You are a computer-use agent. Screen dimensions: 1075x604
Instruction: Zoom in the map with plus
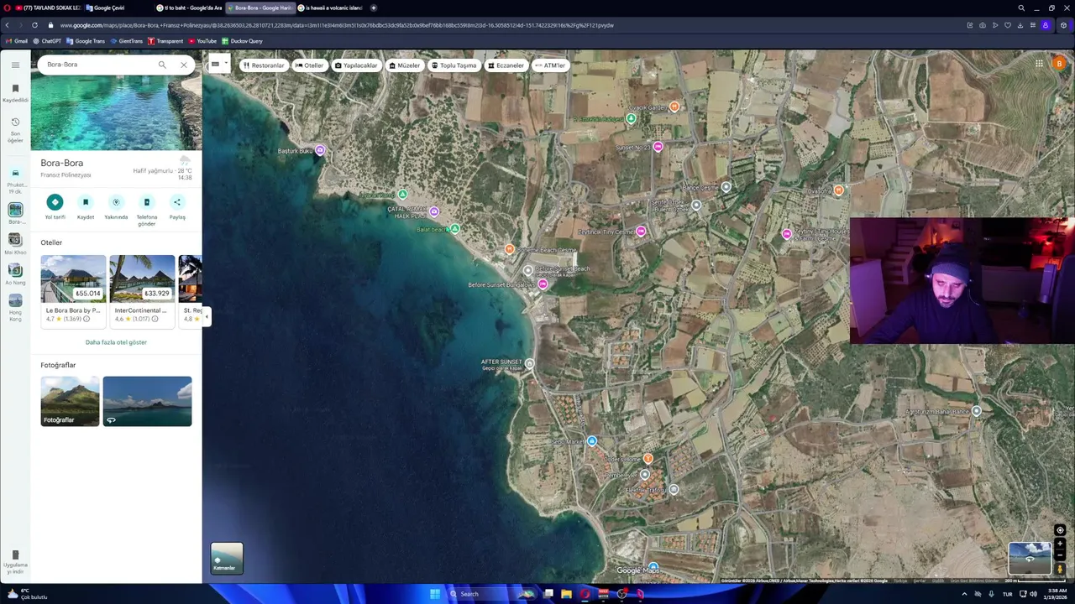(1060, 544)
